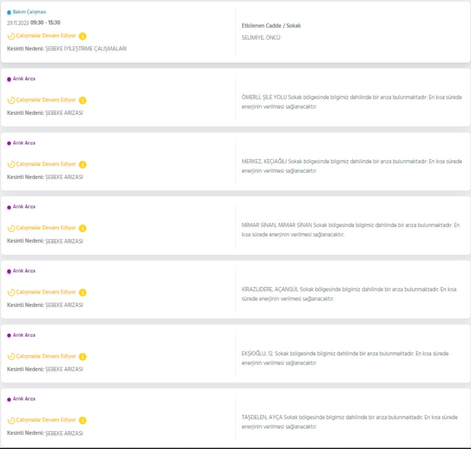Click the blue dot beside Bakım Çalışması
Image resolution: width=471 pixels, height=449 pixels.
click(9, 13)
